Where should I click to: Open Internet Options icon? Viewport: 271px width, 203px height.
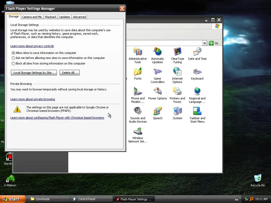tap(177, 75)
